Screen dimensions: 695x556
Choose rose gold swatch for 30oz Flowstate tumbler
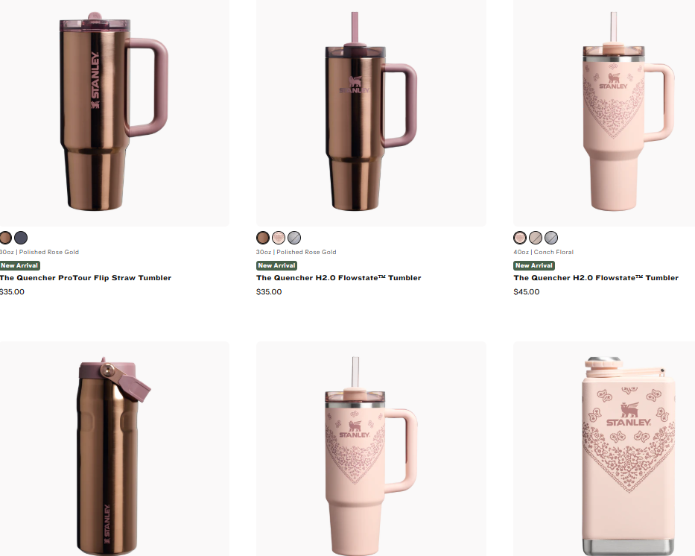(x=263, y=238)
